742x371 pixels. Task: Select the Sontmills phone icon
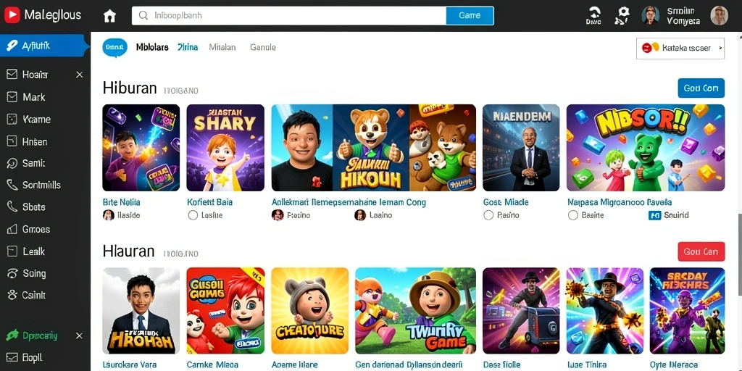[x=12, y=185]
